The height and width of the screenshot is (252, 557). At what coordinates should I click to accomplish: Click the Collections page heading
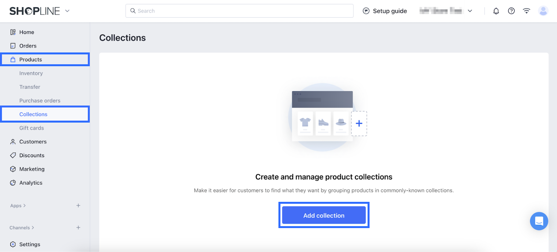[123, 38]
